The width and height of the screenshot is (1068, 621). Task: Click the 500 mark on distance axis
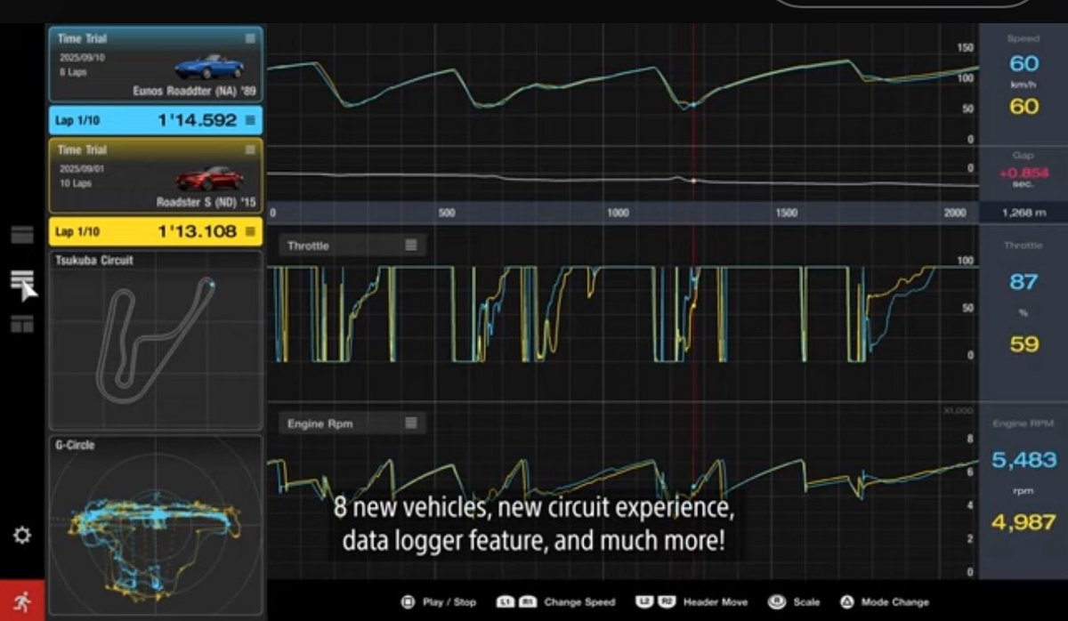pos(447,214)
